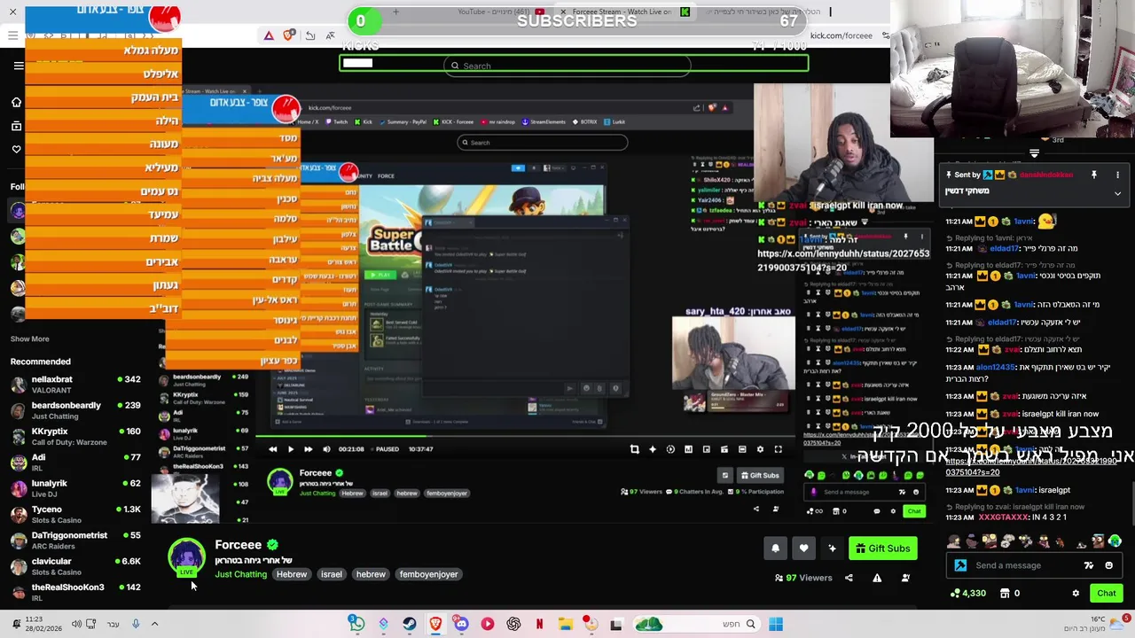Collapse the pinned message with chevron
Screen dimensions: 1135x638
[x=1117, y=193]
